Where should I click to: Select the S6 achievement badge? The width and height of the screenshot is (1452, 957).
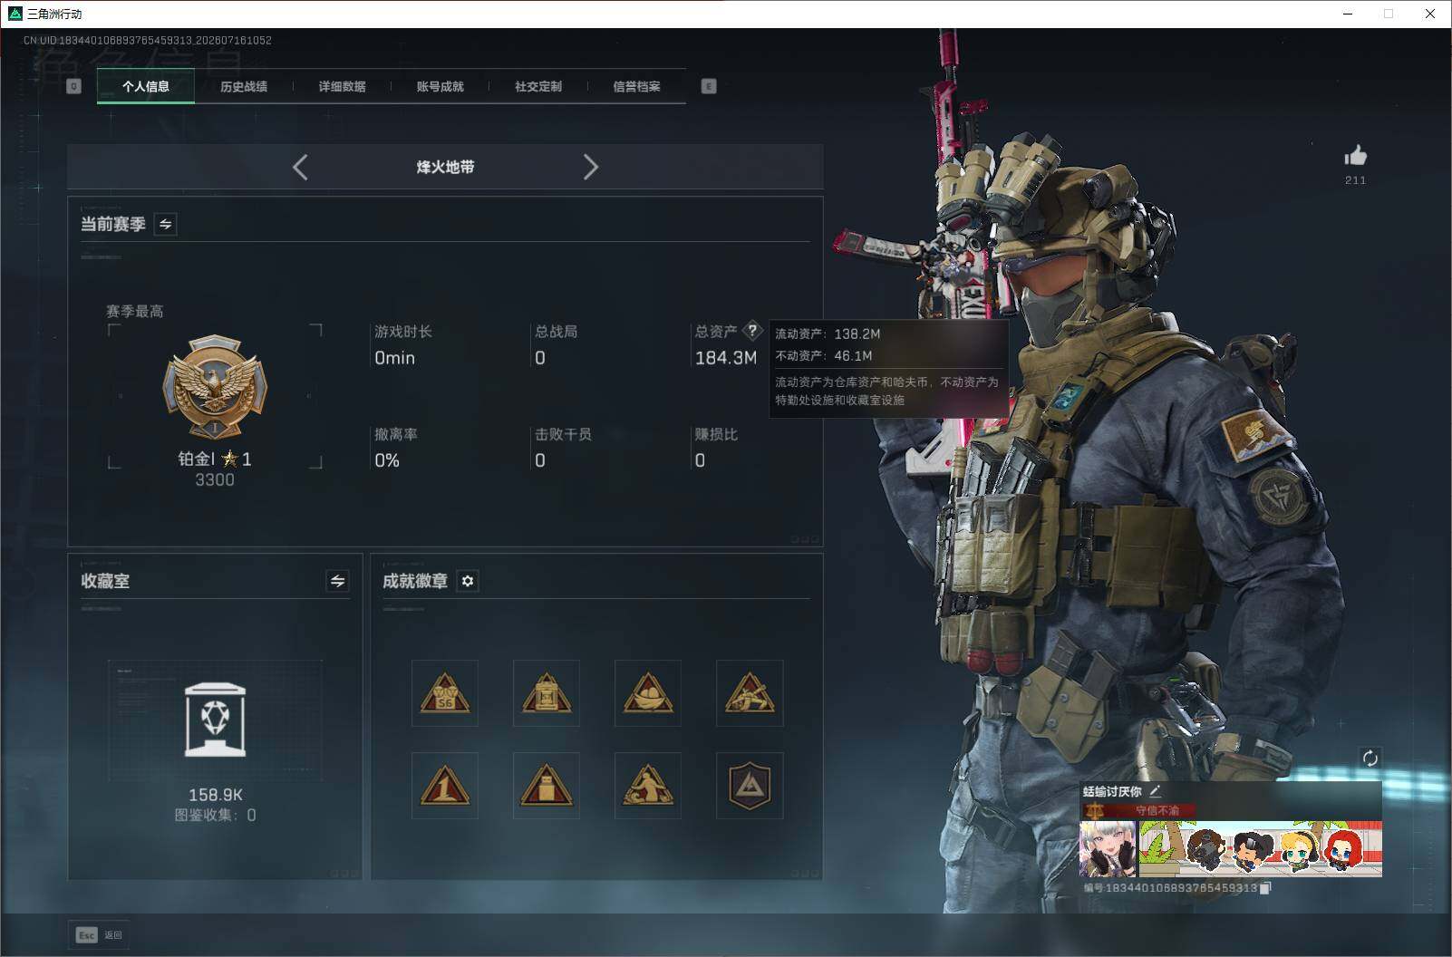coord(445,693)
